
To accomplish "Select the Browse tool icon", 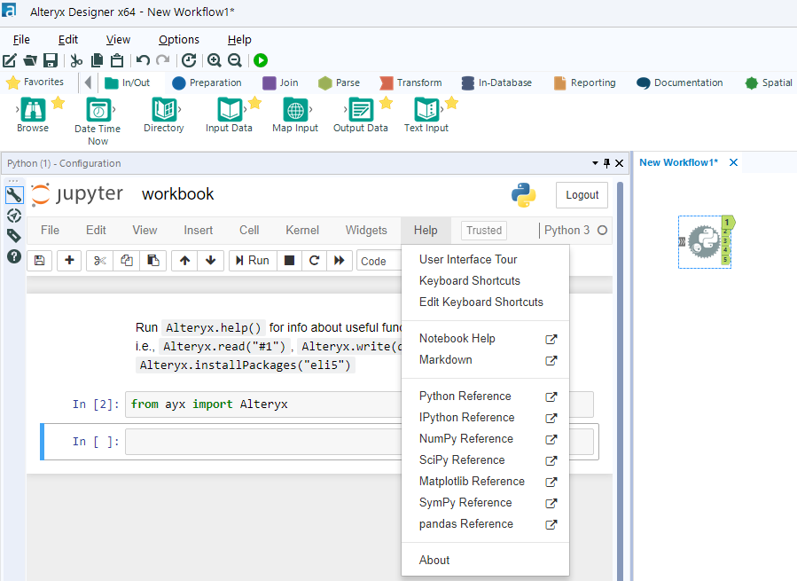I will point(33,110).
